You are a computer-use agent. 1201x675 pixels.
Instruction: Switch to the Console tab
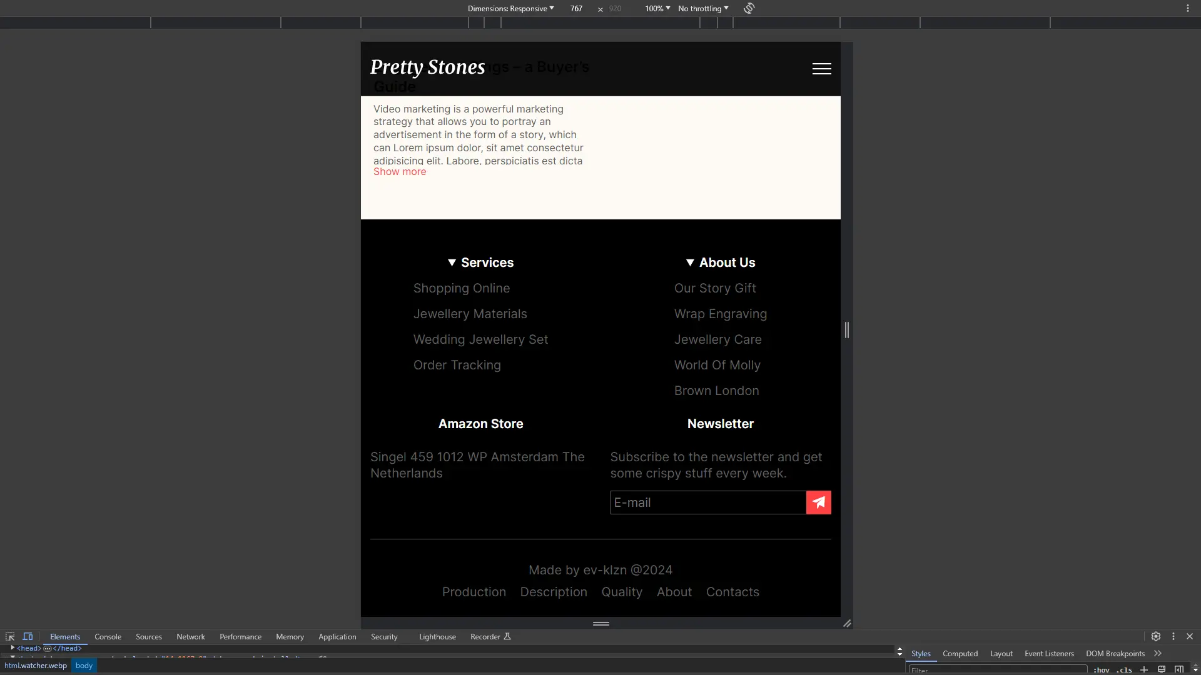tap(108, 636)
